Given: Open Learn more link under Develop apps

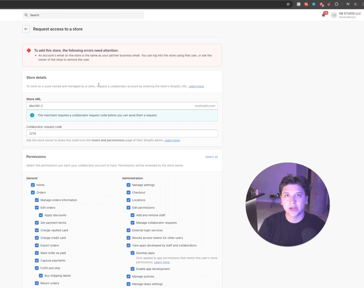Looking at the screenshot, I should pyautogui.click(x=162, y=262).
